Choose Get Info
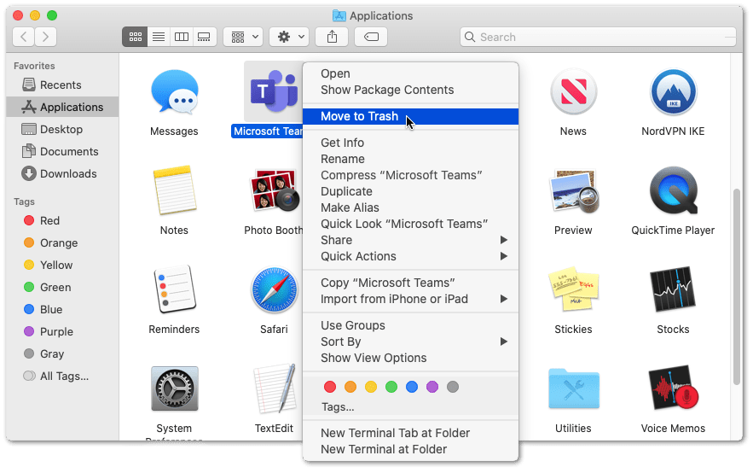The image size is (753, 473). coord(410,143)
